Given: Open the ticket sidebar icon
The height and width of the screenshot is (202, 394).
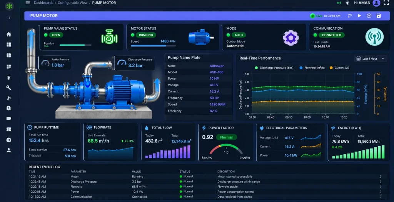Looking at the screenshot, I should pyautogui.click(x=9, y=129).
